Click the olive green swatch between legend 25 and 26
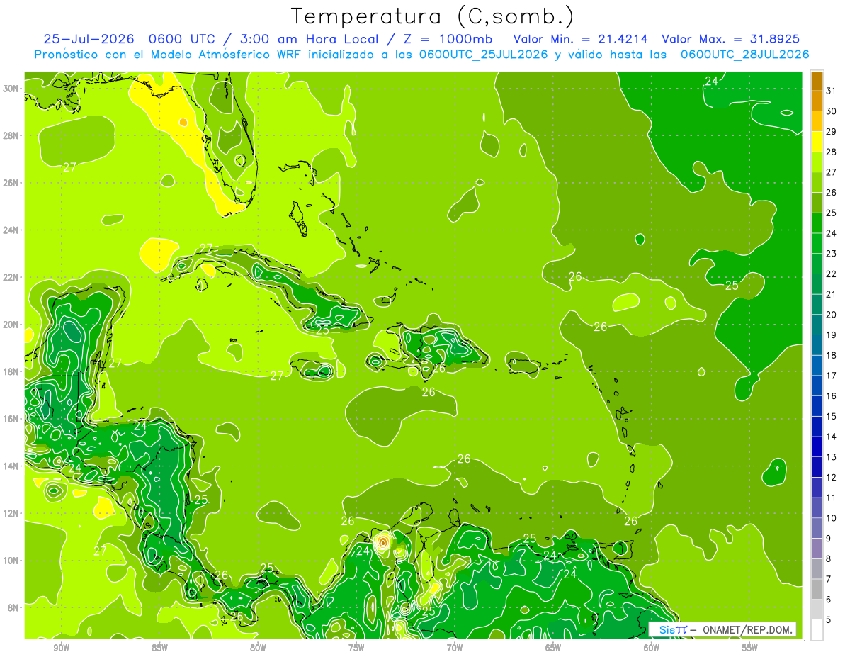This screenshot has width=850, height=657. (x=817, y=201)
